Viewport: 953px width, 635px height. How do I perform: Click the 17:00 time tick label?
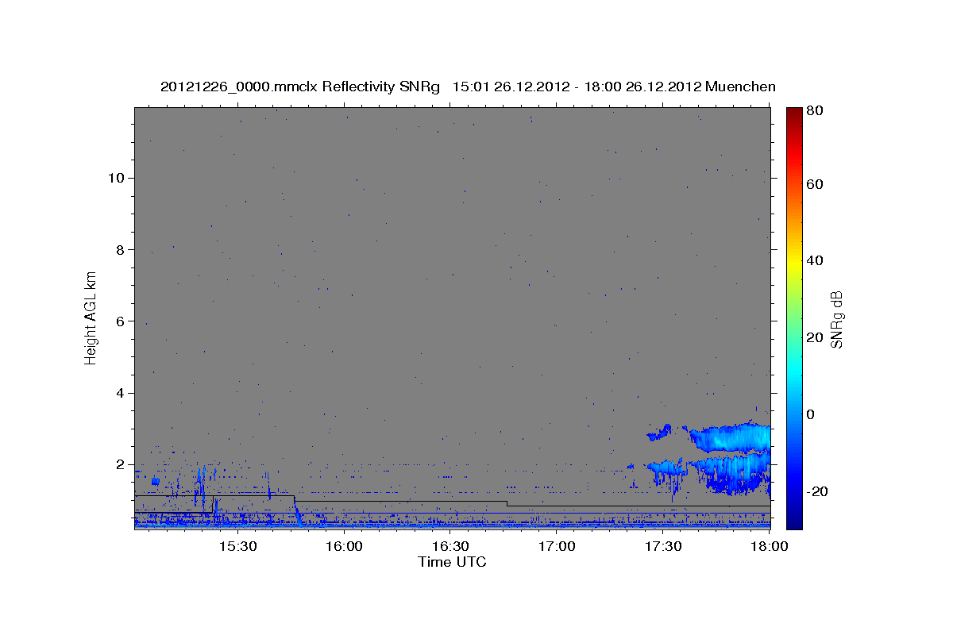558,547
